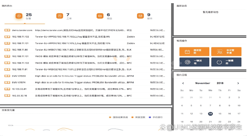The height and width of the screenshot is (136, 247).
Task: Open the 告警 tab with count 25
Action: (x=24, y=16)
